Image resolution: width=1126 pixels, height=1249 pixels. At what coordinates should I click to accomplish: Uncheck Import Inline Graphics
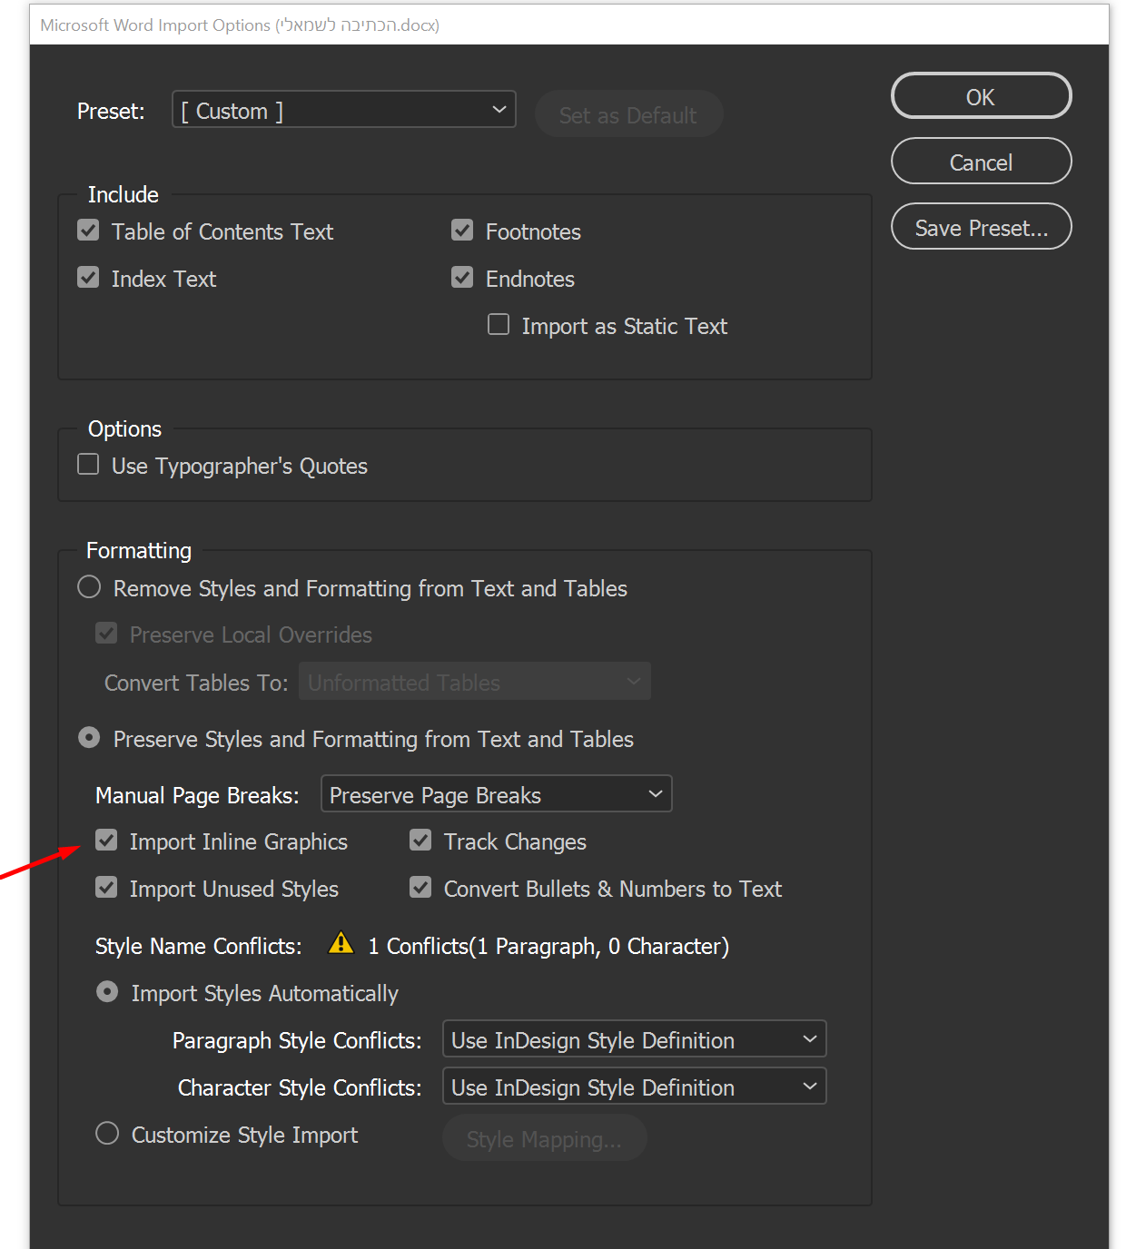[x=106, y=841]
